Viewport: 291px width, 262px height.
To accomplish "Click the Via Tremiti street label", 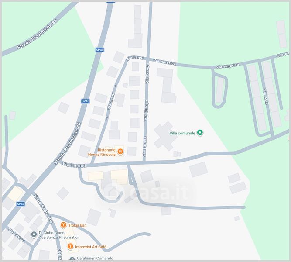I will 75,165.
